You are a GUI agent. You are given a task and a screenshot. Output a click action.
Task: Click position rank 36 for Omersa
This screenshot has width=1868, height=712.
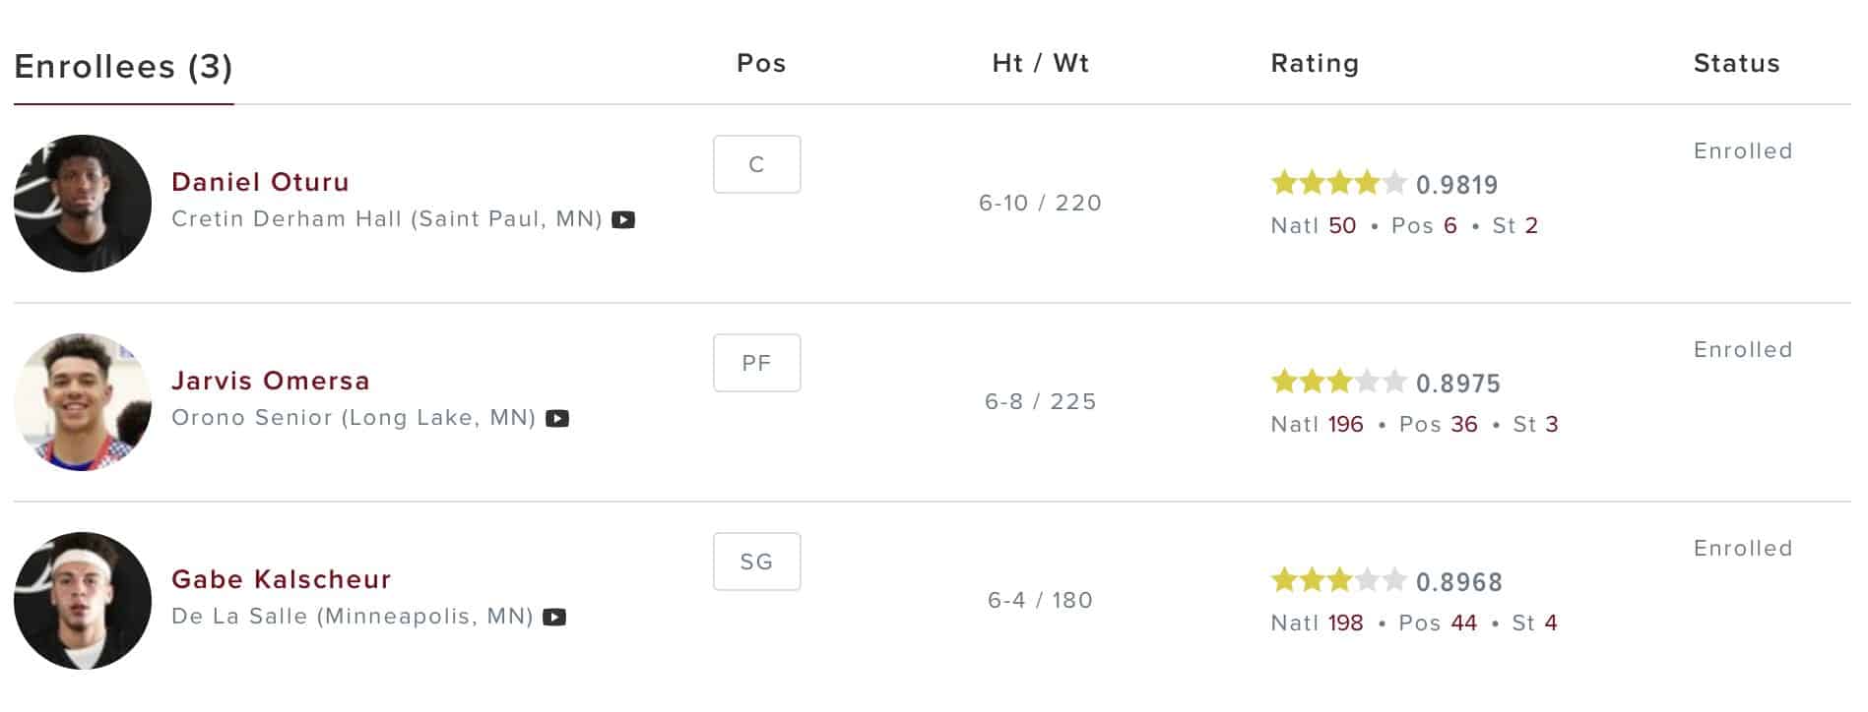click(x=1464, y=425)
